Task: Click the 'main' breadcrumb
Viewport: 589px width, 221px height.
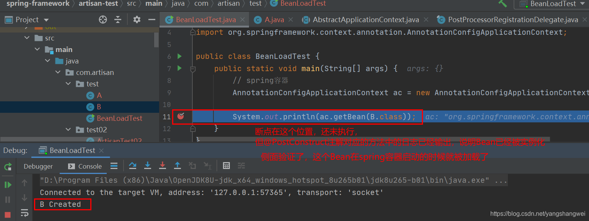Action: point(154,3)
